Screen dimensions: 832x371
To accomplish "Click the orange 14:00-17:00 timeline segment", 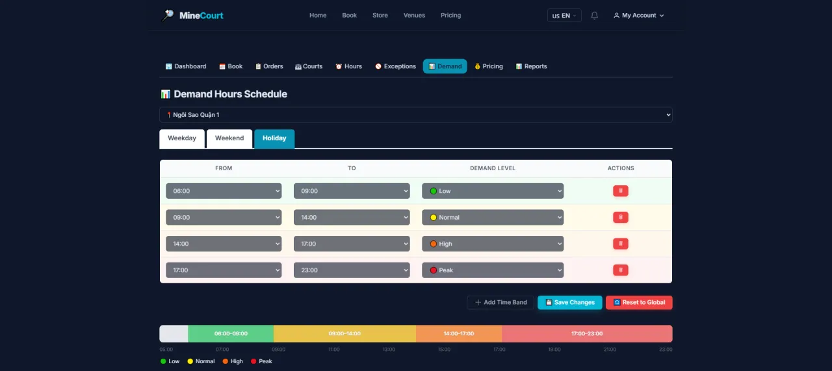I will (x=459, y=333).
